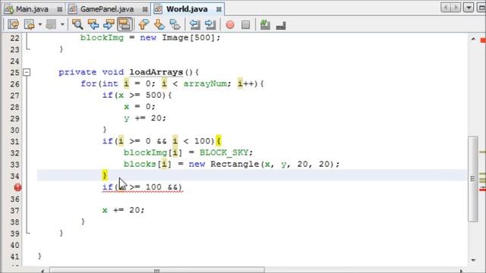
Task: Click on 'arrayNum' in the for loop
Action: point(205,83)
